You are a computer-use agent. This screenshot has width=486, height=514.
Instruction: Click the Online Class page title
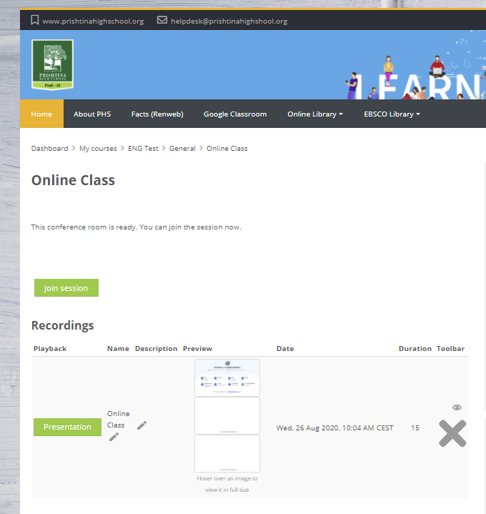point(73,180)
